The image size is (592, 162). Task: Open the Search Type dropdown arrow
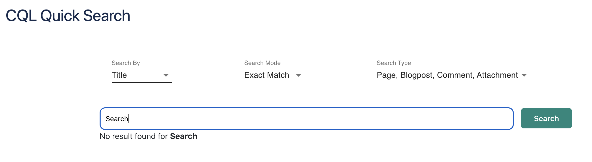tap(524, 75)
